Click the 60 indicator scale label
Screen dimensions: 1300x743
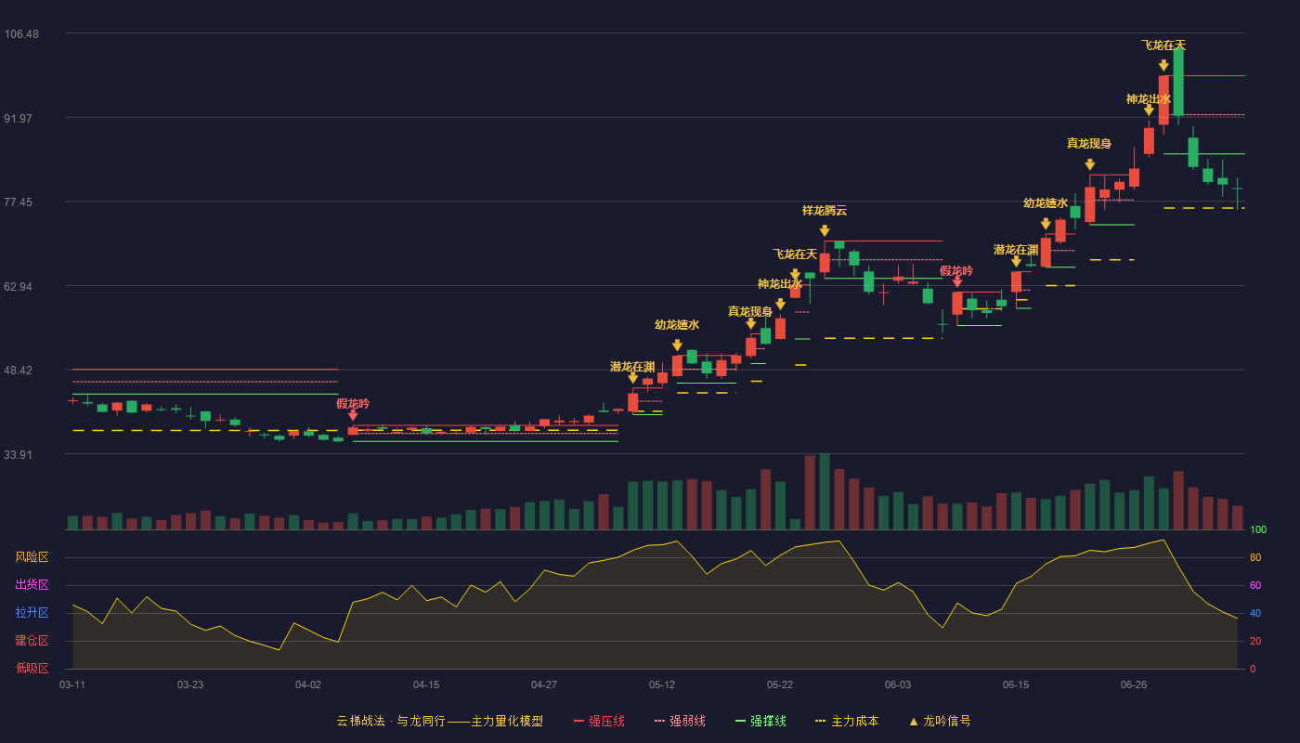pyautogui.click(x=1255, y=585)
